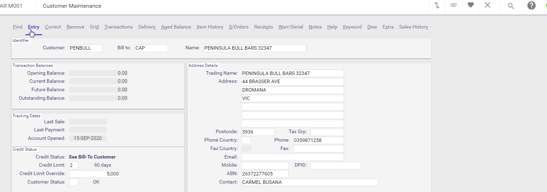Screen dimensions: 547x192
Task: Open search via magnifying glass icon
Action: pos(511,6)
